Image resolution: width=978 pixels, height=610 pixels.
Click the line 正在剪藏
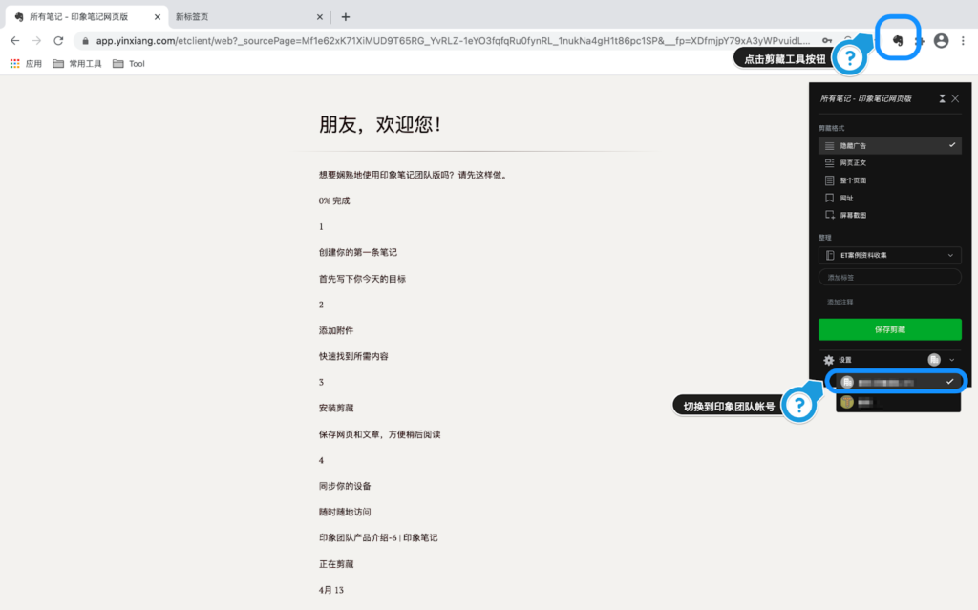pyautogui.click(x=336, y=564)
